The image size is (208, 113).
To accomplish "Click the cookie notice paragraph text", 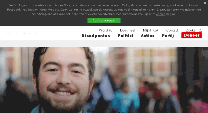I will coord(104,10).
